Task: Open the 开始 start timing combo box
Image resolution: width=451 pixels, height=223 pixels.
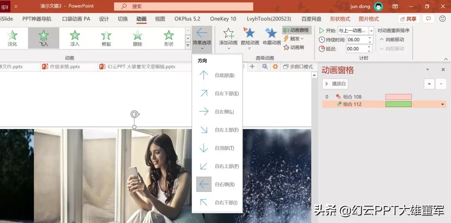Action: (356, 30)
